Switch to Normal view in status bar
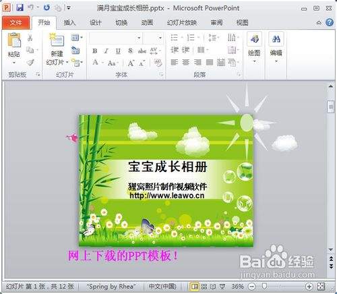The image size is (337, 294). (194, 287)
